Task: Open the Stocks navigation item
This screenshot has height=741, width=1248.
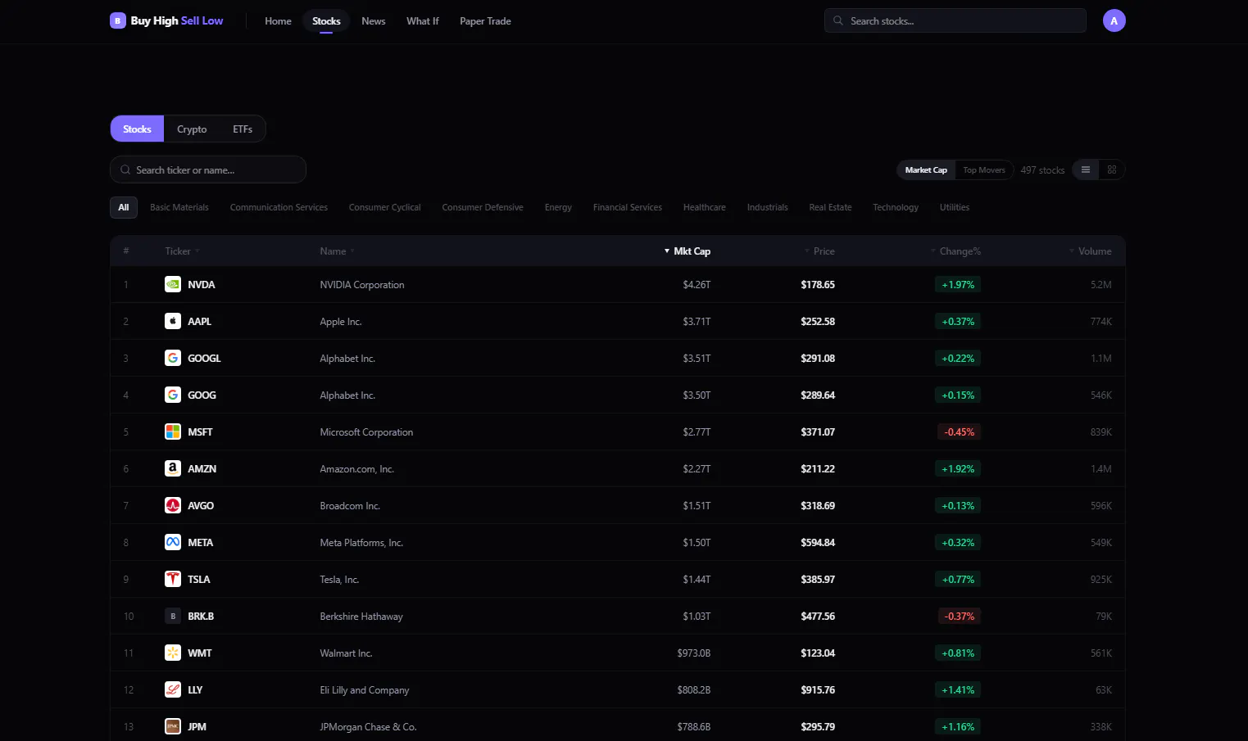Action: click(x=326, y=21)
